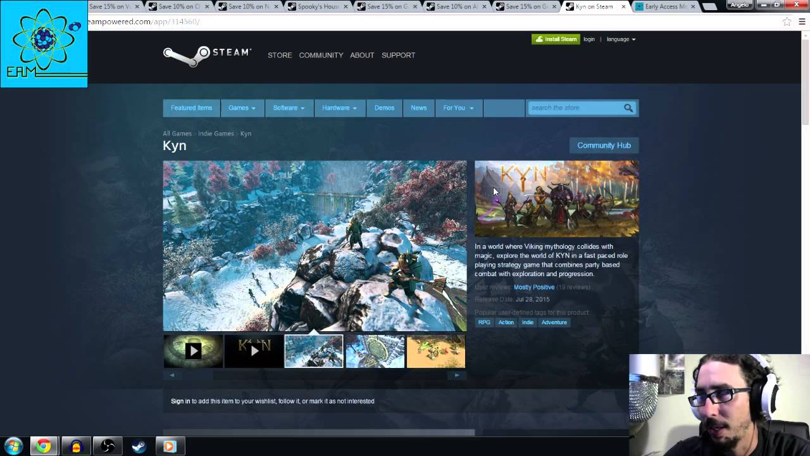Click the login link
The width and height of the screenshot is (810, 456).
point(589,39)
